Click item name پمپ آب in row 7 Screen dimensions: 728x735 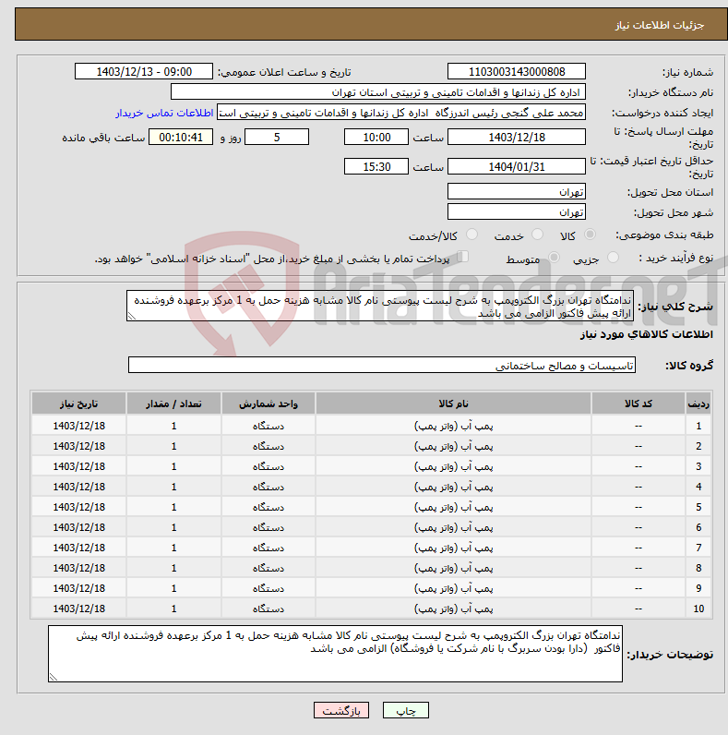pos(453,548)
